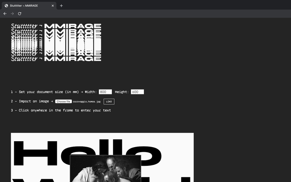This screenshot has width=291, height=182.
Task: Close the Stuttttter MMIRAGE tab
Action: point(53,6)
